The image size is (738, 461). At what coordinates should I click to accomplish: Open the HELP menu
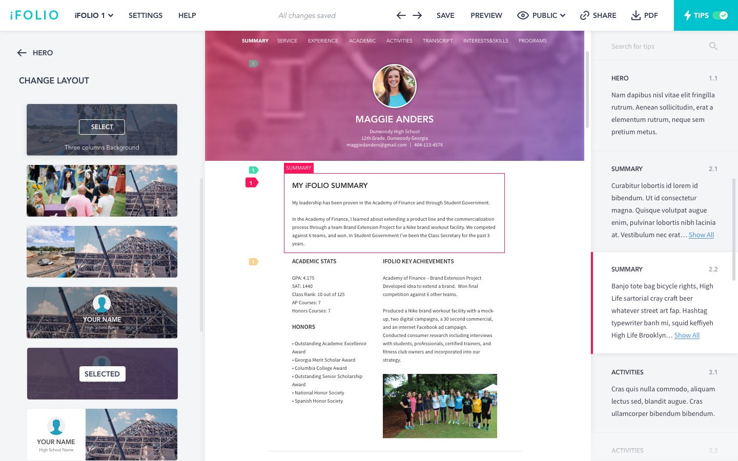(187, 15)
